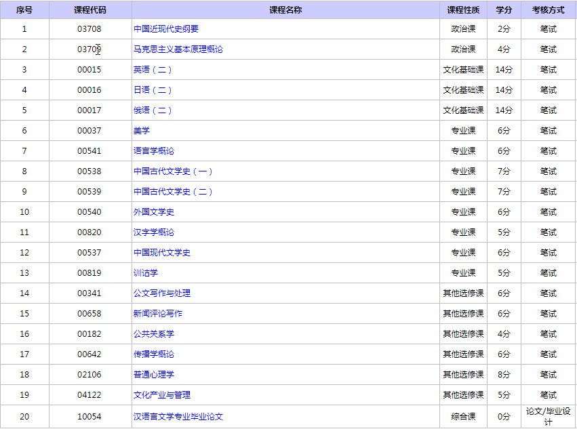Select course code 00017

click(89, 110)
